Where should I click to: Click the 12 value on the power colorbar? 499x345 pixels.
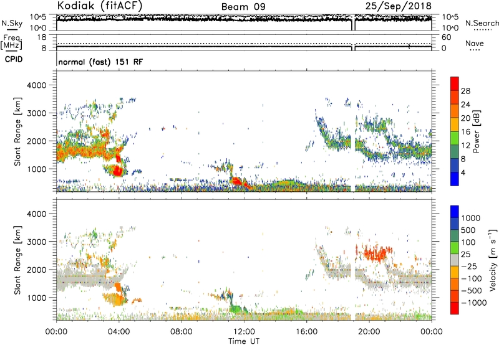point(465,146)
